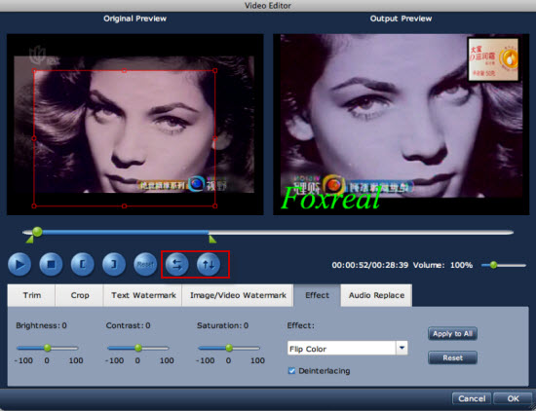The image size is (536, 411).
Task: Switch to the Crop tab
Action: pos(80,295)
